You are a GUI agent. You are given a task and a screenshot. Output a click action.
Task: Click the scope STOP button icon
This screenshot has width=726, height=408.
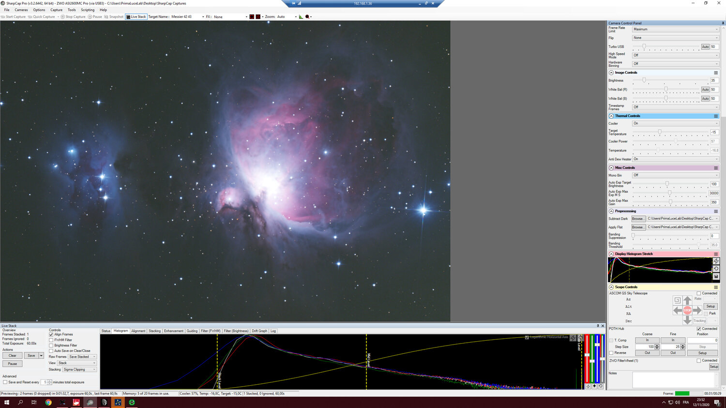(x=687, y=310)
